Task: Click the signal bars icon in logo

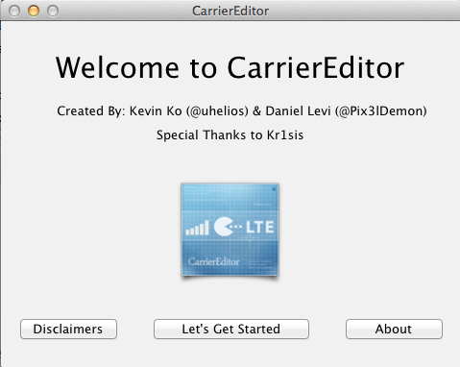Action: tap(197, 228)
